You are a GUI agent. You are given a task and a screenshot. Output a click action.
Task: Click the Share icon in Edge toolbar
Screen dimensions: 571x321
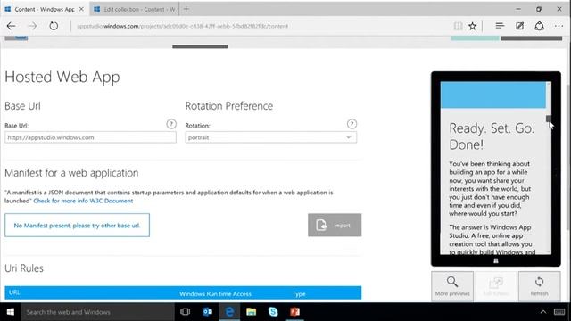tap(539, 26)
